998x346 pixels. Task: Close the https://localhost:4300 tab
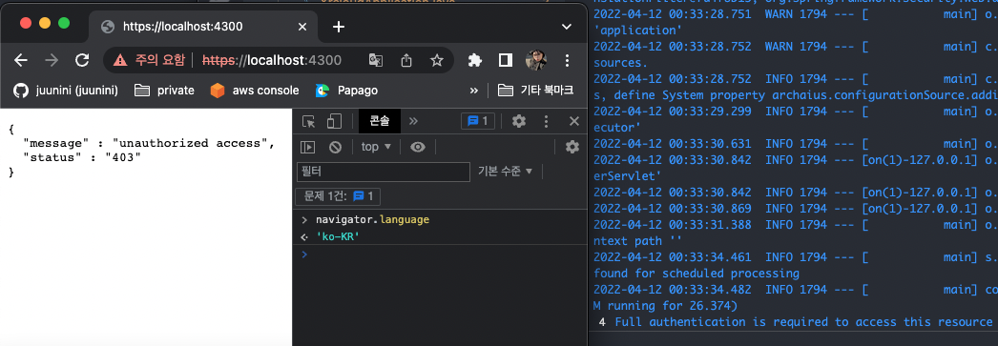(302, 27)
